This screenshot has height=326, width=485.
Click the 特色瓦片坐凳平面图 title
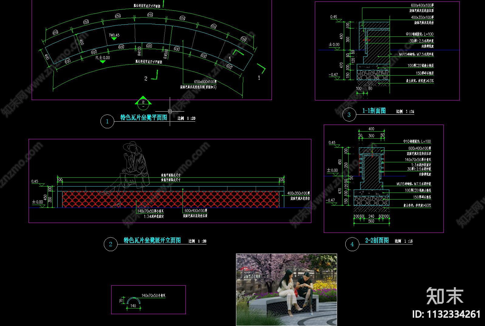coord(144,118)
